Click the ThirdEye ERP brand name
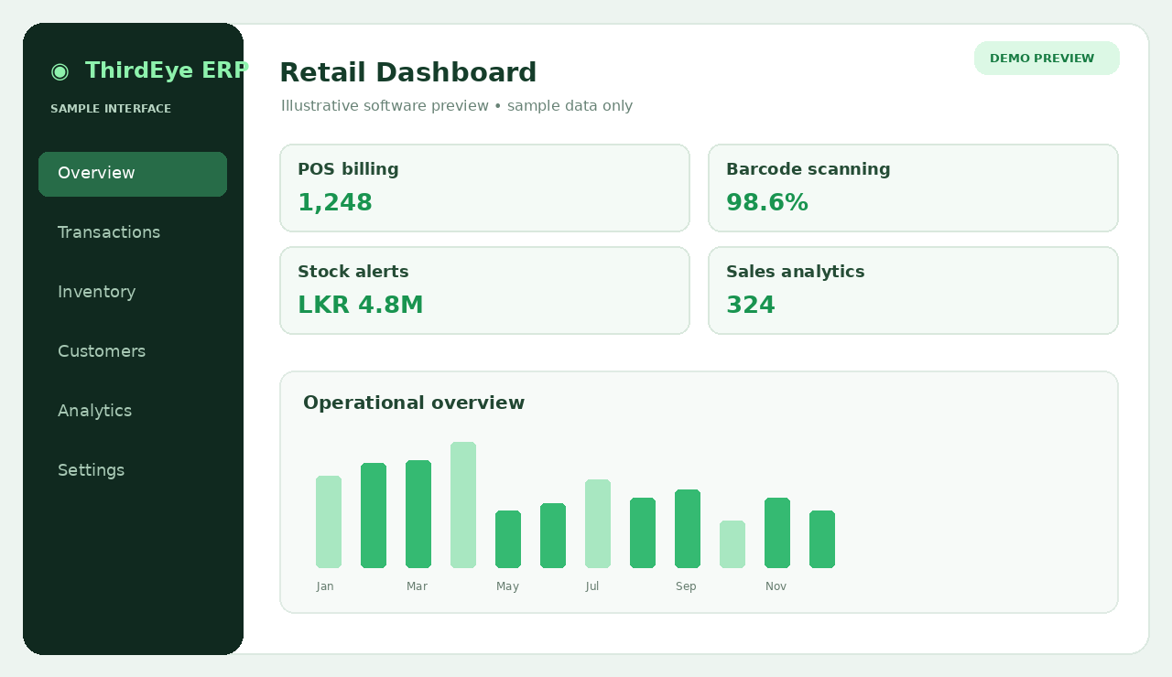Image resolution: width=1172 pixels, height=677 pixels. tap(167, 70)
